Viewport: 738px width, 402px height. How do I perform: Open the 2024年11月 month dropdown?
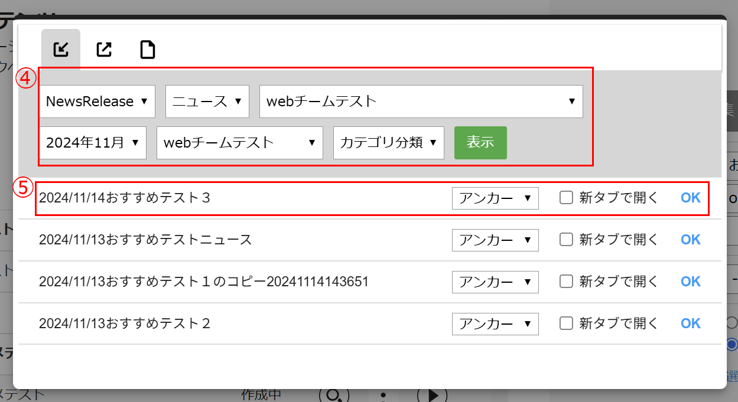pyautogui.click(x=93, y=142)
